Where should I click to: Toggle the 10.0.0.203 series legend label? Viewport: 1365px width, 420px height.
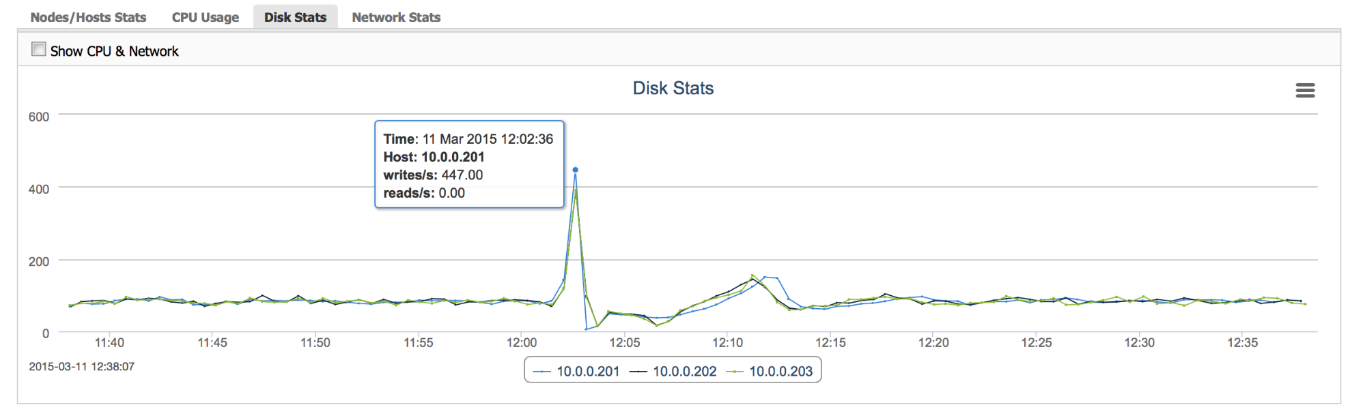click(x=781, y=372)
